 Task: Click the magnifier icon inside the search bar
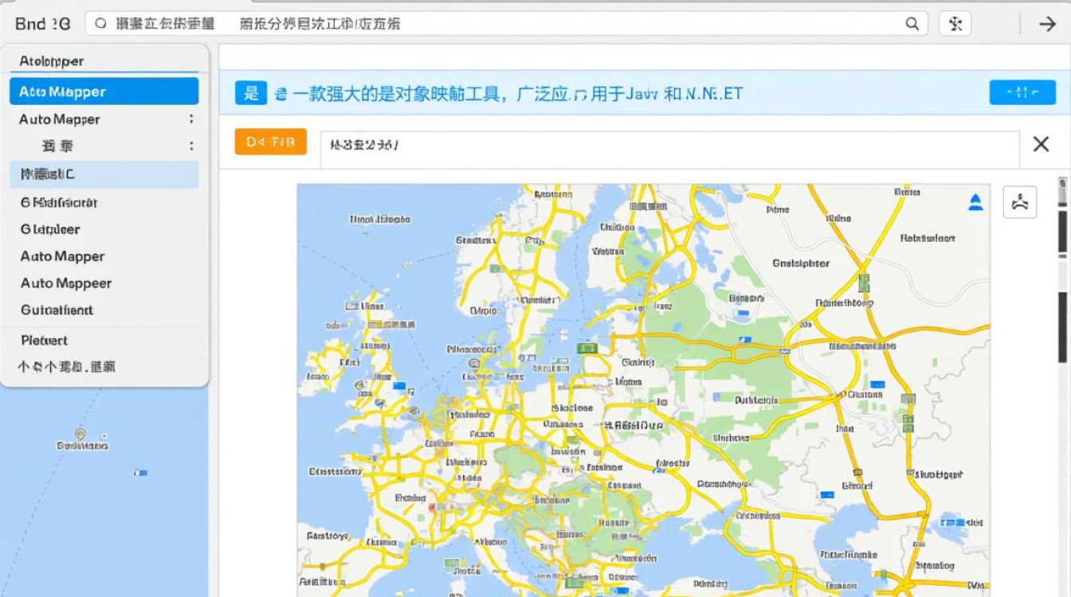pyautogui.click(x=102, y=24)
